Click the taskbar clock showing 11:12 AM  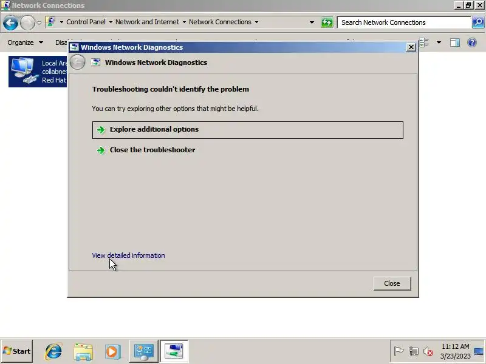(x=455, y=351)
